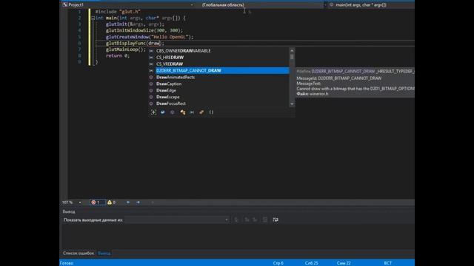
Task: Click the function icon beside main(int args dropdown
Action: 332,5
